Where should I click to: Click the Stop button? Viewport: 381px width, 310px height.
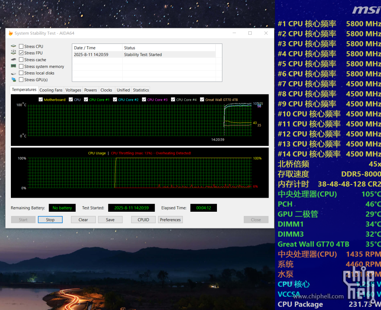pos(50,220)
